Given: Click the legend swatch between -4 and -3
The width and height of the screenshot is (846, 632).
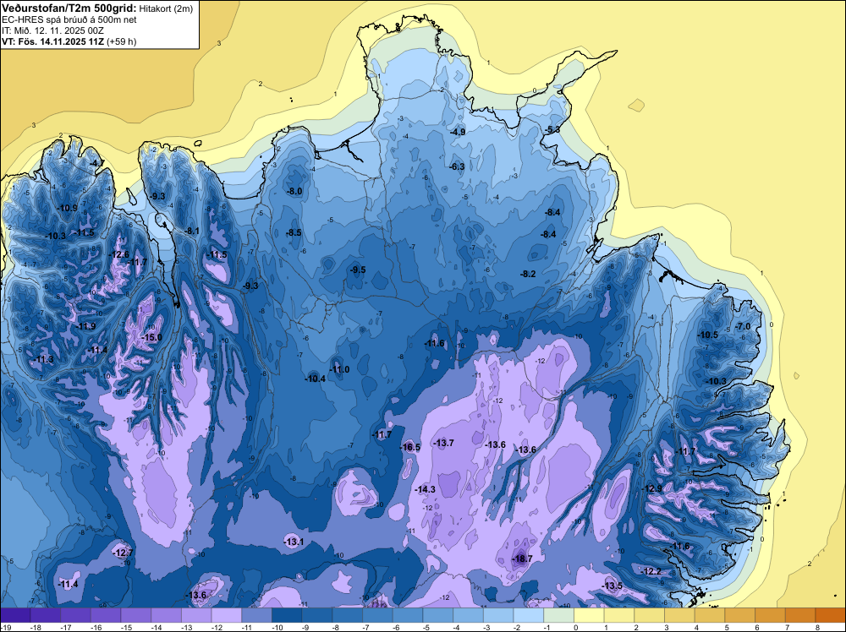Looking at the screenshot, I should pos(469,615).
